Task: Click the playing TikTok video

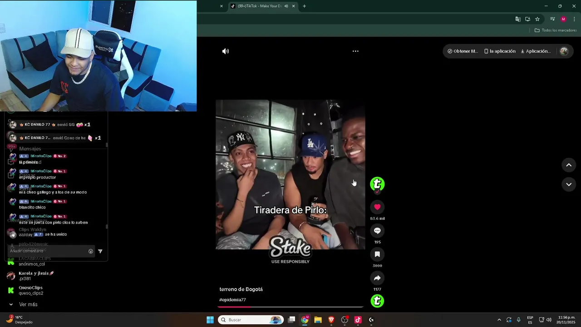Action: (x=290, y=175)
